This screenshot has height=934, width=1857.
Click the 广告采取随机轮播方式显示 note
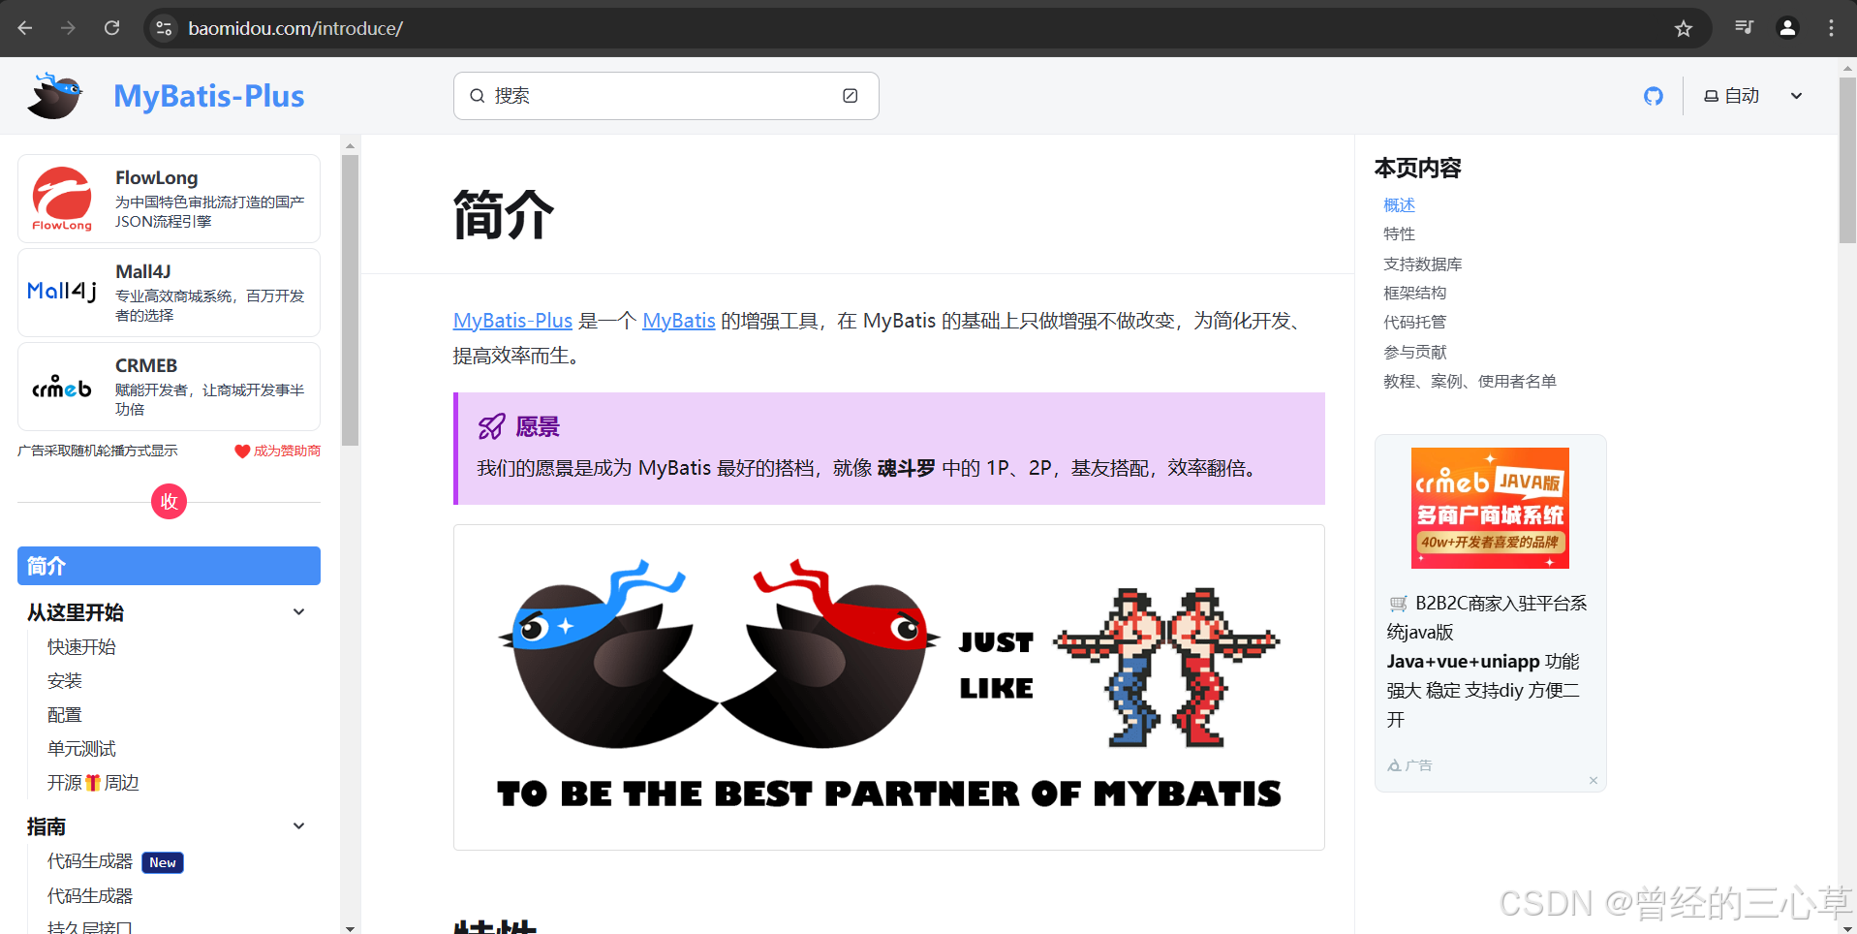pos(98,451)
